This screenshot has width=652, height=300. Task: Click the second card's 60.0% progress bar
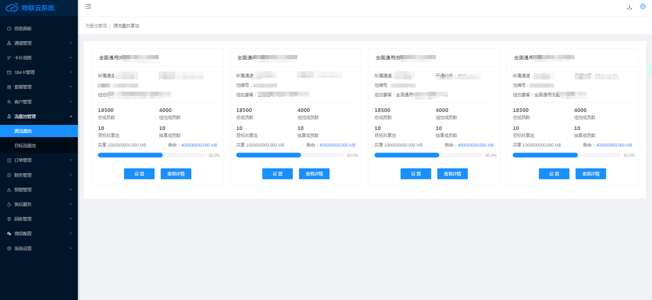[x=290, y=155]
